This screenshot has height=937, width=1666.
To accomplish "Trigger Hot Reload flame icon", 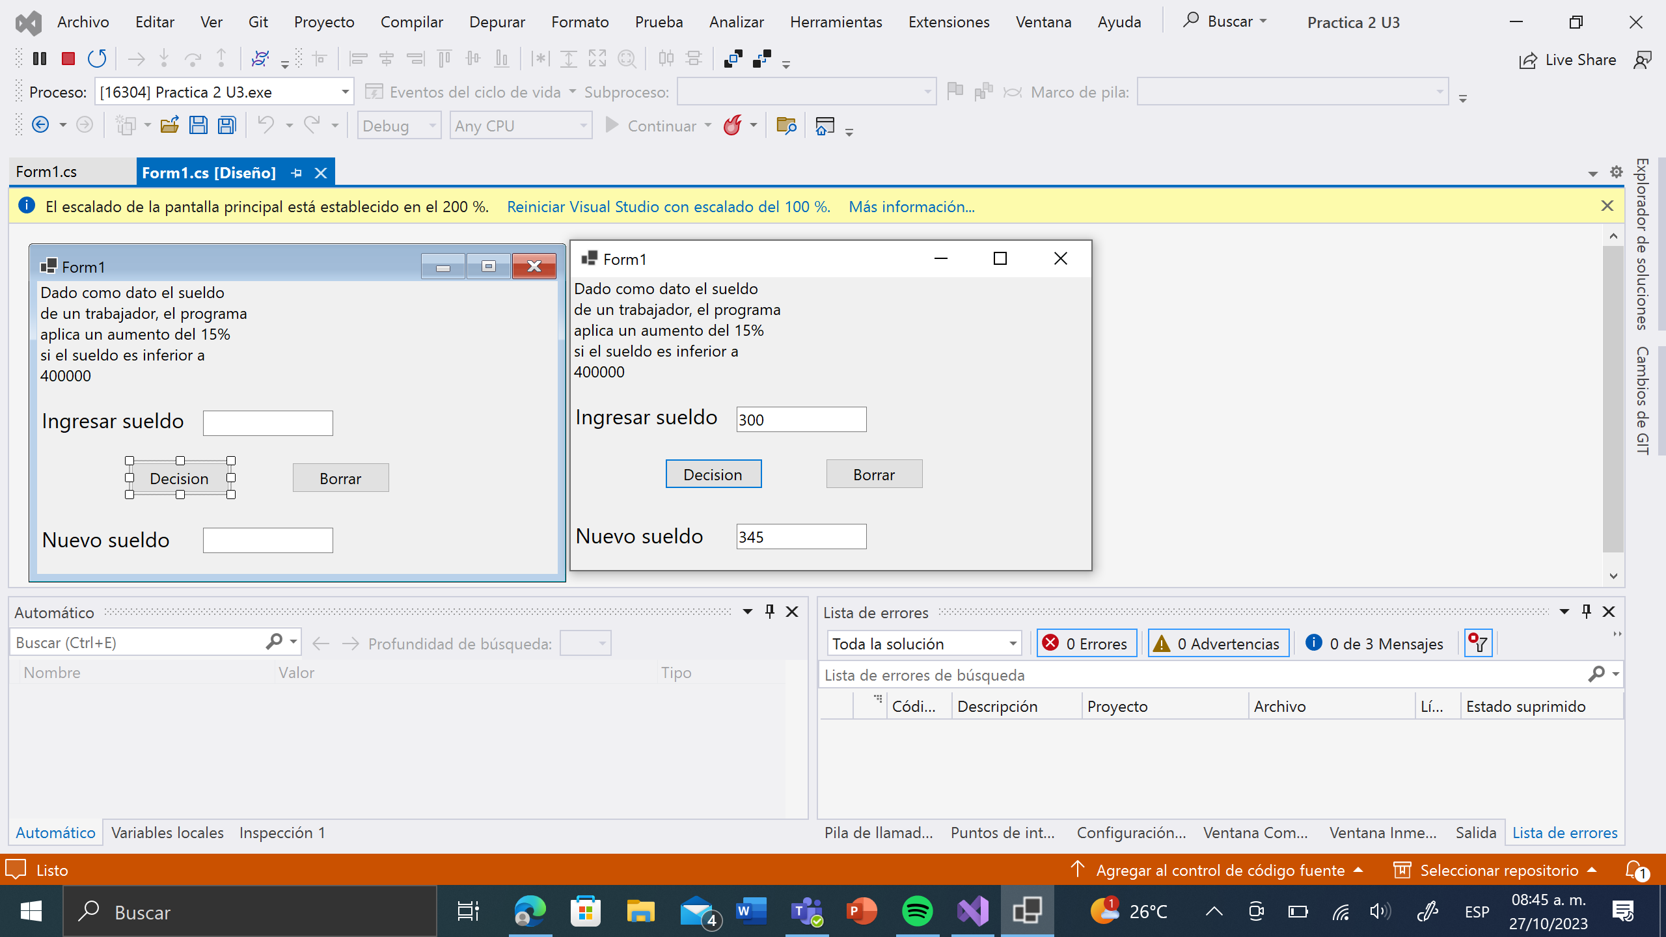I will click(x=734, y=125).
